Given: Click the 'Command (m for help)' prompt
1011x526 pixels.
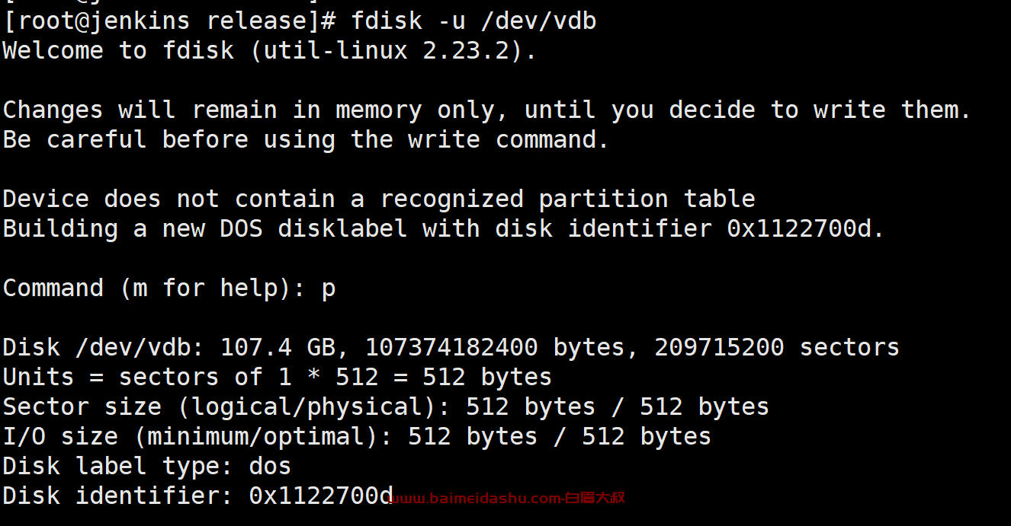Looking at the screenshot, I should 155,289.
